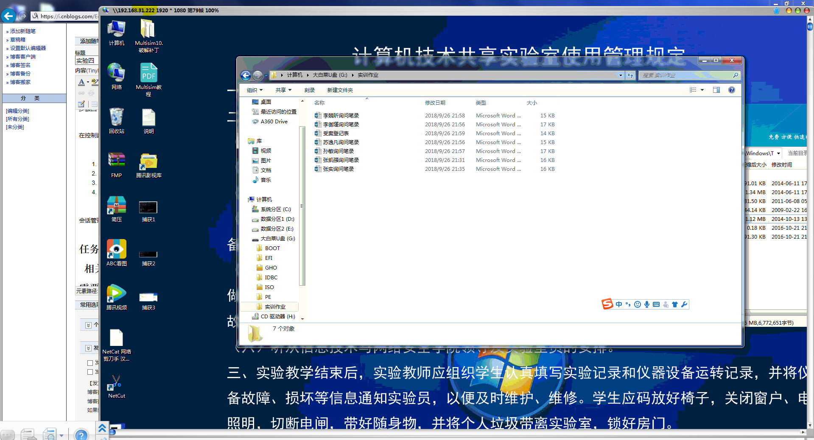Open the recent pages dropdown beside forward arrow

[266, 75]
